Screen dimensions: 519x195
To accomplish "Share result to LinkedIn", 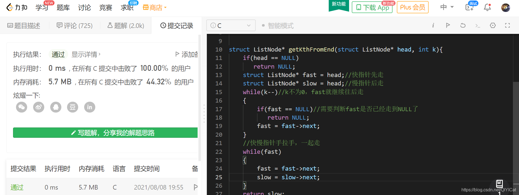I will 90,107.
